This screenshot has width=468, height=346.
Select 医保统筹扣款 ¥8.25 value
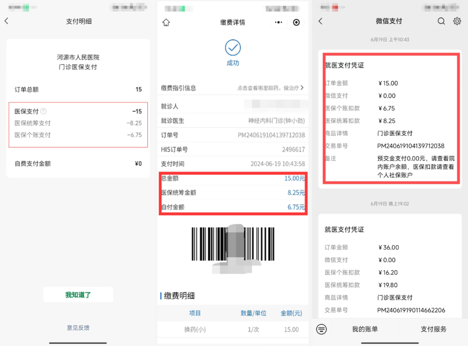click(x=387, y=121)
